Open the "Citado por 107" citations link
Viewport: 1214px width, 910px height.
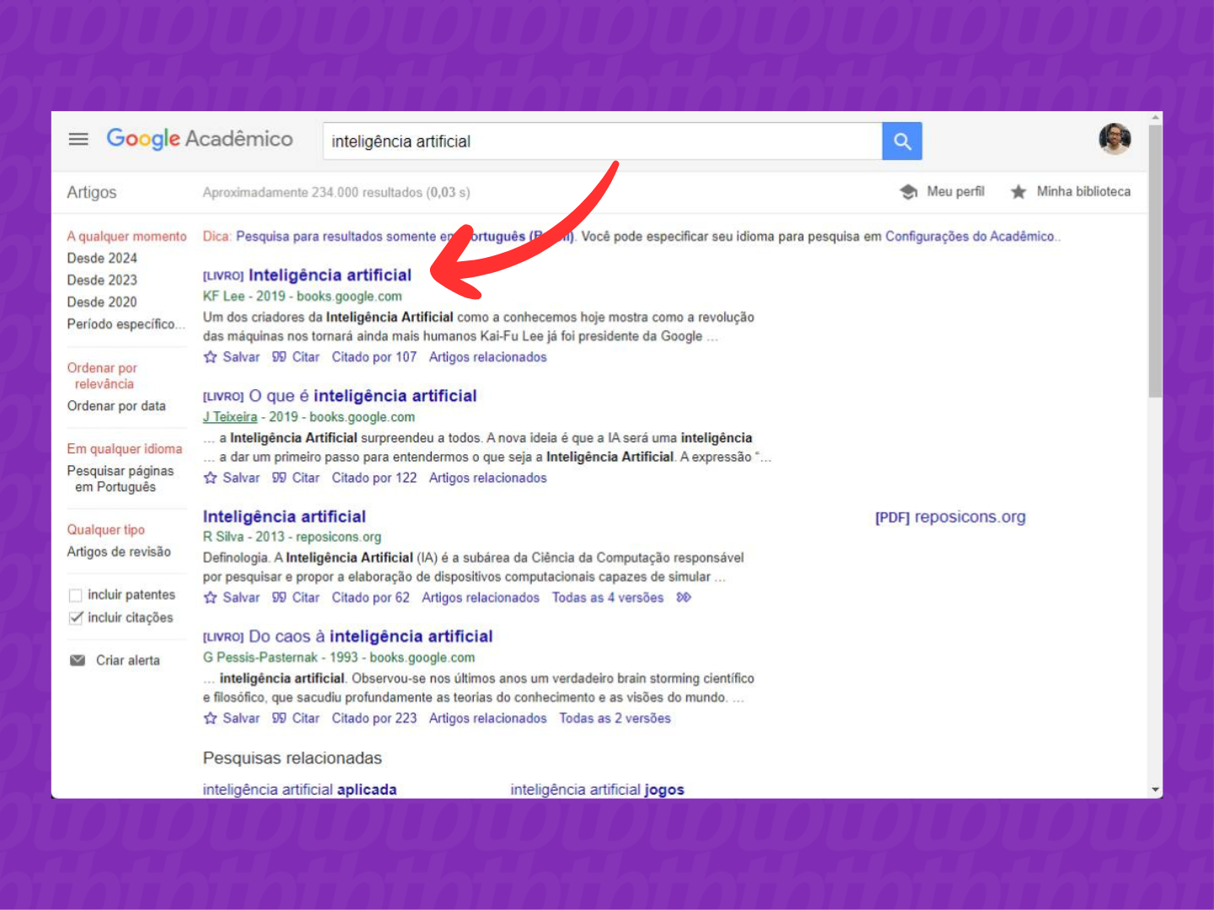(x=374, y=356)
